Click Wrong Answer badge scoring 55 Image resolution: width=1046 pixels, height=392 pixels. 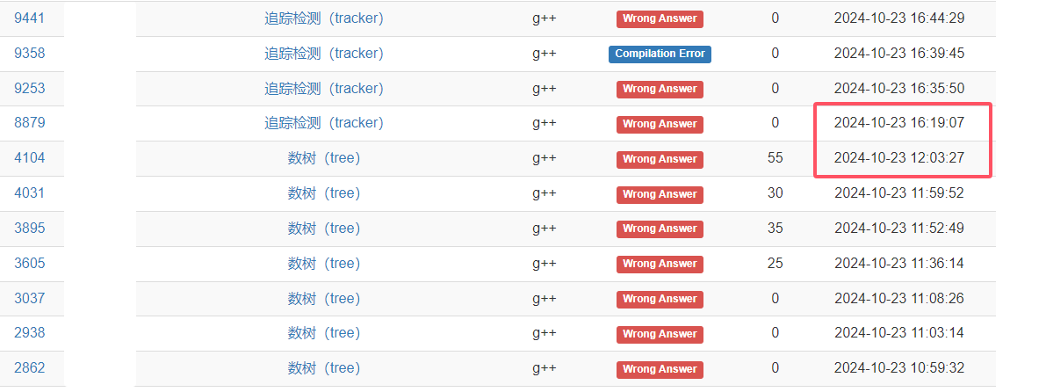[660, 159]
